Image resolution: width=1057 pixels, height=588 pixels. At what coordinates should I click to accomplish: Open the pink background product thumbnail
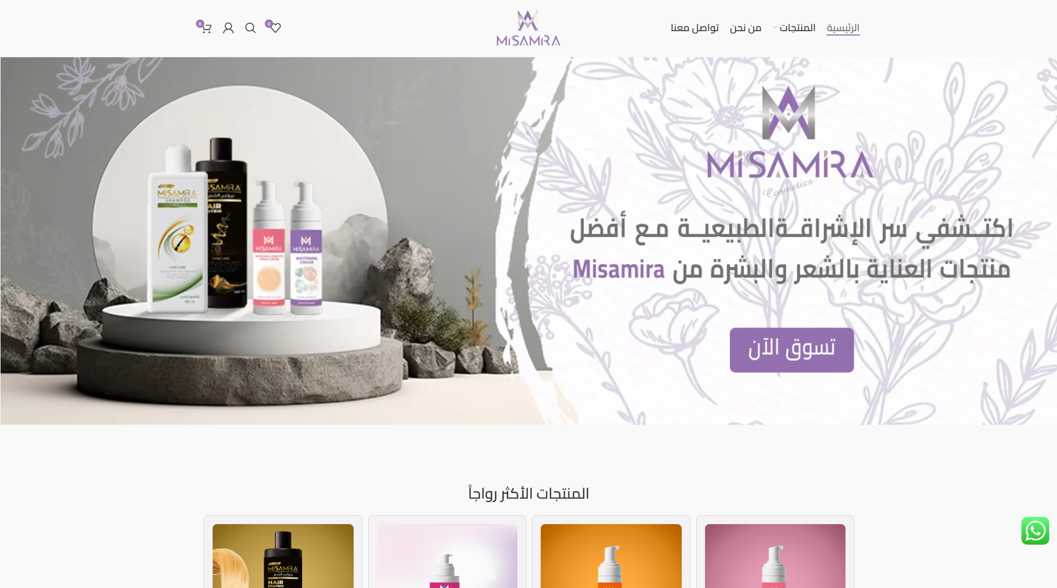coord(775,556)
